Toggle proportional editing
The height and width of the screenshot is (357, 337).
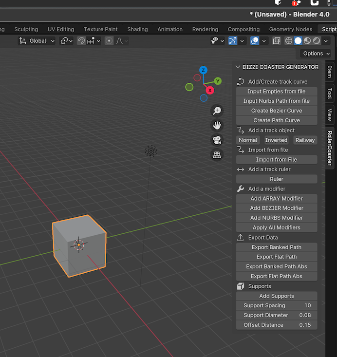point(109,41)
